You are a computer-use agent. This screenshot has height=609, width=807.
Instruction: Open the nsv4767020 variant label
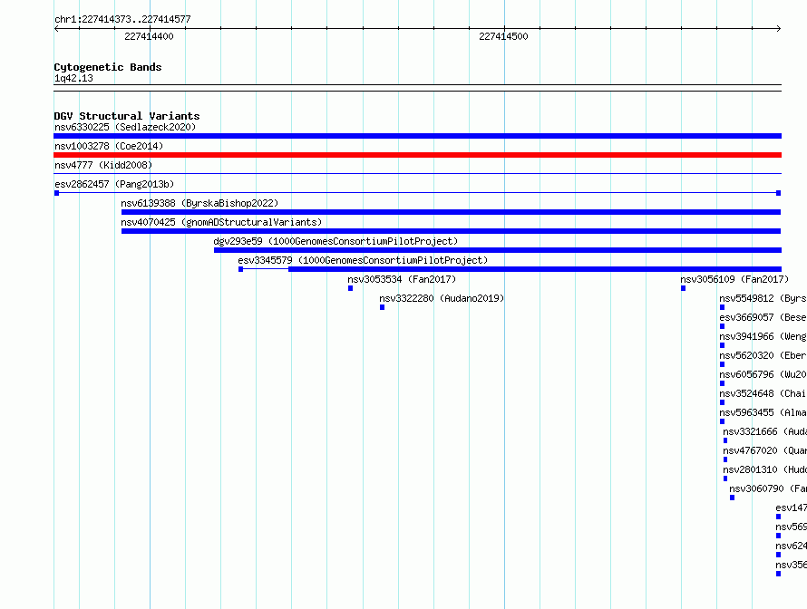(x=764, y=450)
